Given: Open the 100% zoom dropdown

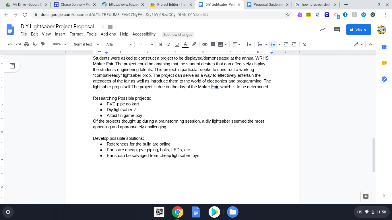Looking at the screenshot, I should [59, 44].
